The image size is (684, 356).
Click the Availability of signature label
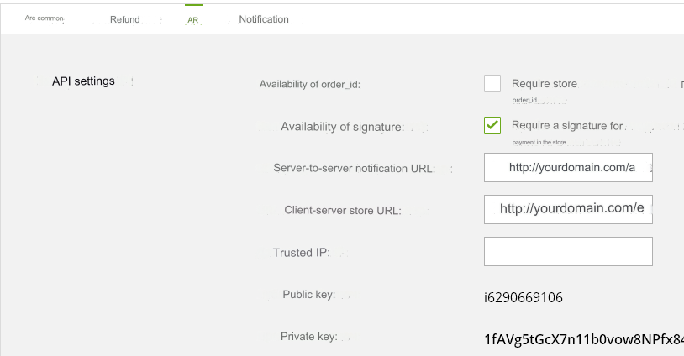click(x=342, y=127)
